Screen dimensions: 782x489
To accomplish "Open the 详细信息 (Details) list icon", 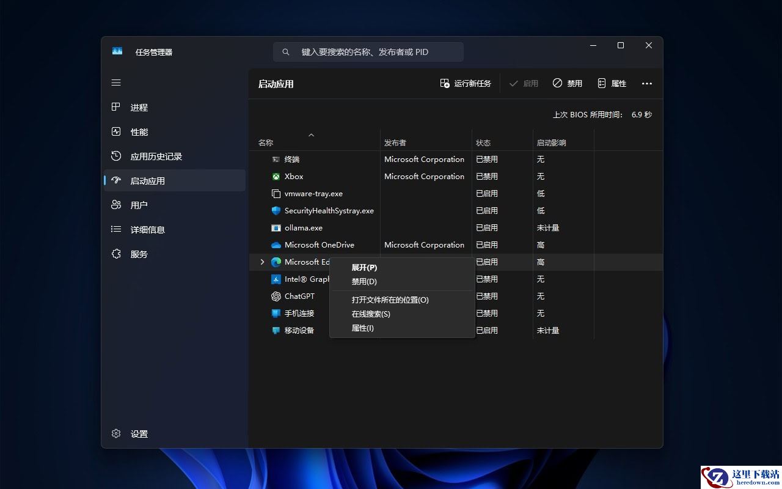I will click(x=116, y=229).
